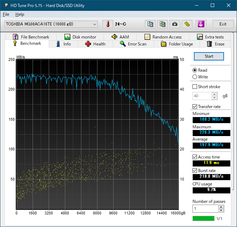Click the green passes progress bar

(x=203, y=218)
